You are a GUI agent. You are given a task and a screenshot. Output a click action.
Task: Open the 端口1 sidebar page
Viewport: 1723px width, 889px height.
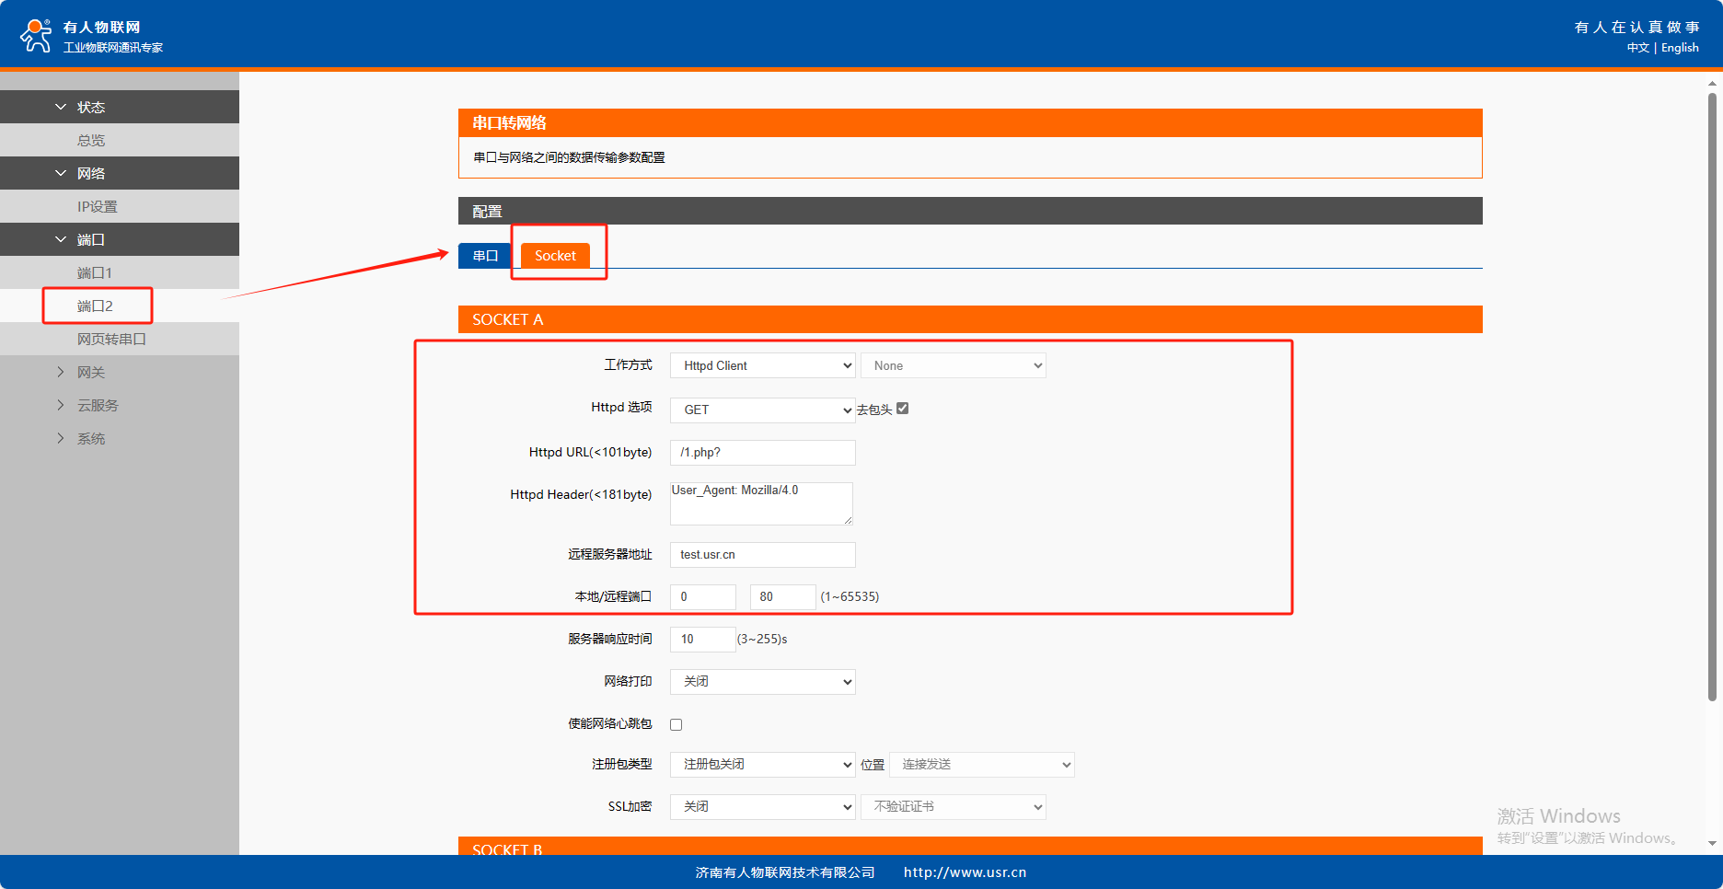95,272
